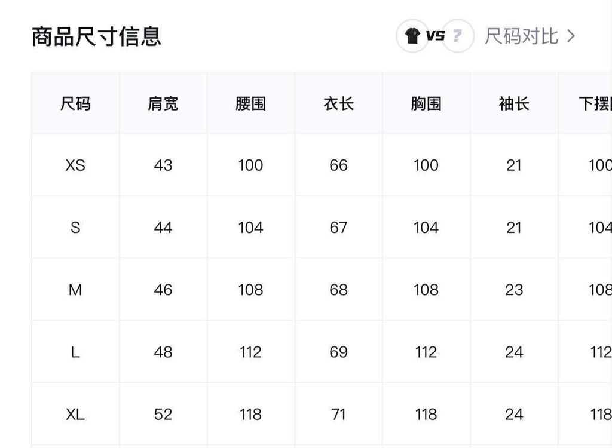Click the M size row label

pos(75,290)
